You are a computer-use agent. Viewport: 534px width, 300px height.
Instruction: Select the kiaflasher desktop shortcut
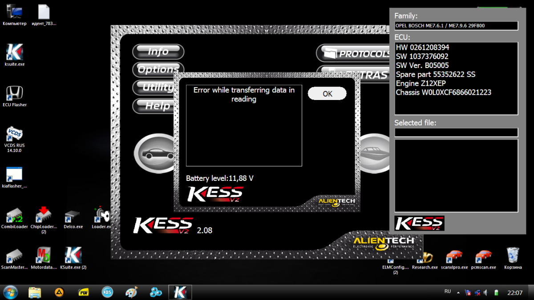pyautogui.click(x=15, y=178)
